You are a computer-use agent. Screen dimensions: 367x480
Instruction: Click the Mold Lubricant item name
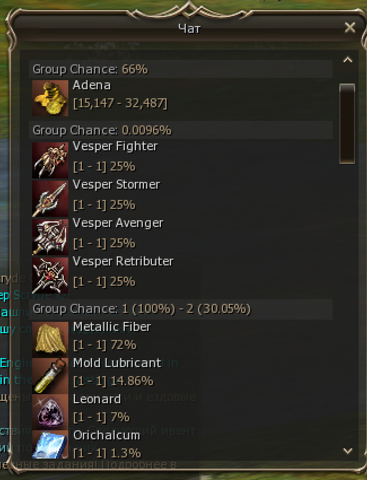117,363
